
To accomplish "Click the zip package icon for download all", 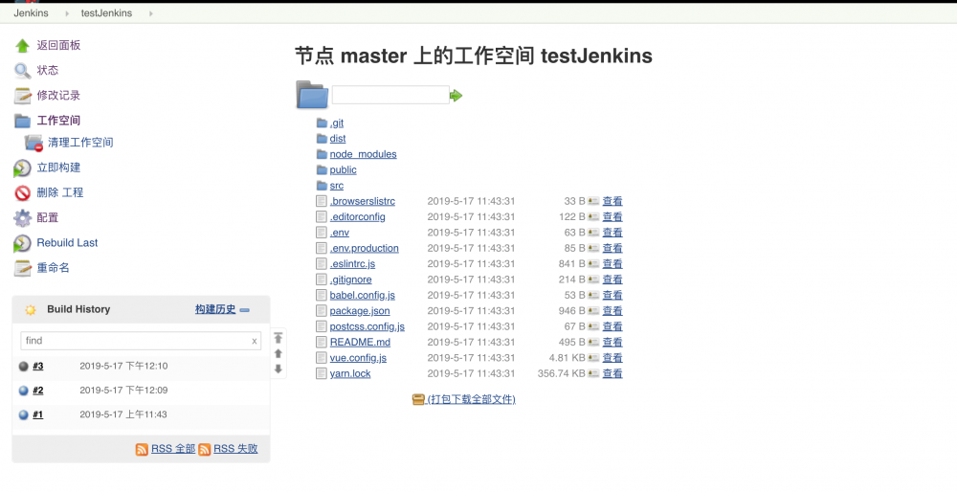I will (418, 399).
